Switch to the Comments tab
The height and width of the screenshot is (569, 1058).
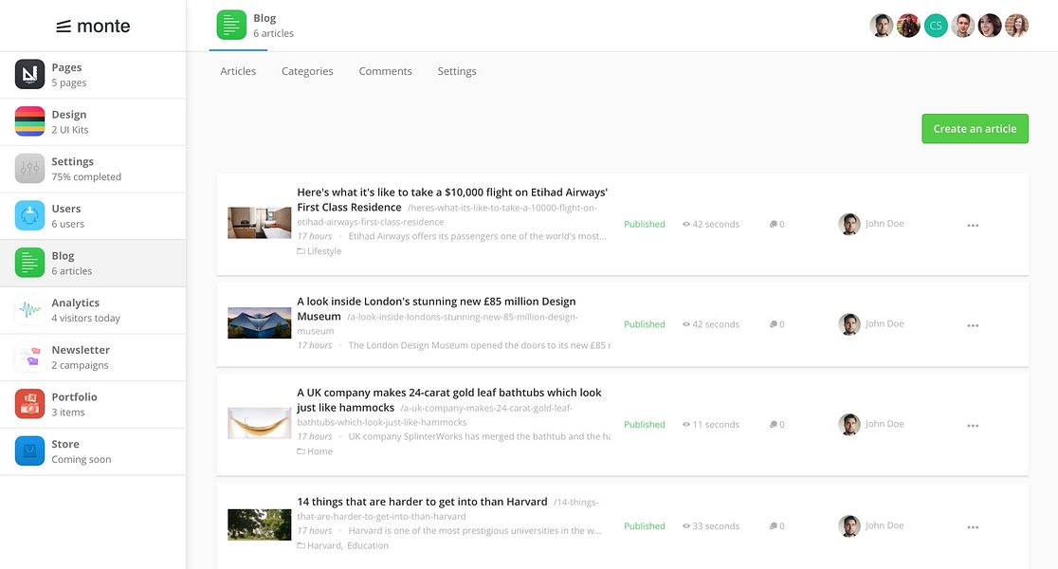385,71
